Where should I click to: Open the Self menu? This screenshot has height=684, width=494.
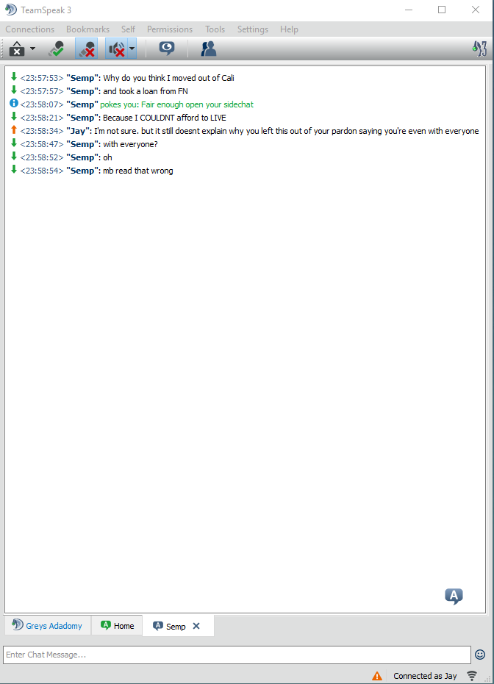coord(128,29)
